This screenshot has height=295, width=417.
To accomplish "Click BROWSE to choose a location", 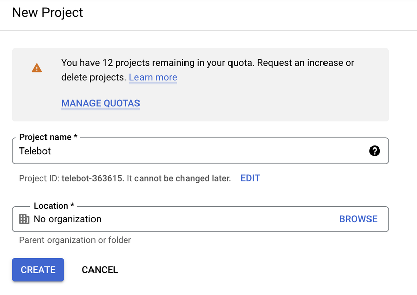I will [358, 219].
